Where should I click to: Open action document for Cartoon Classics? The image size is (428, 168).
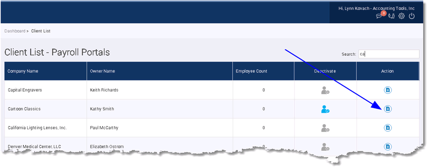[387, 109]
